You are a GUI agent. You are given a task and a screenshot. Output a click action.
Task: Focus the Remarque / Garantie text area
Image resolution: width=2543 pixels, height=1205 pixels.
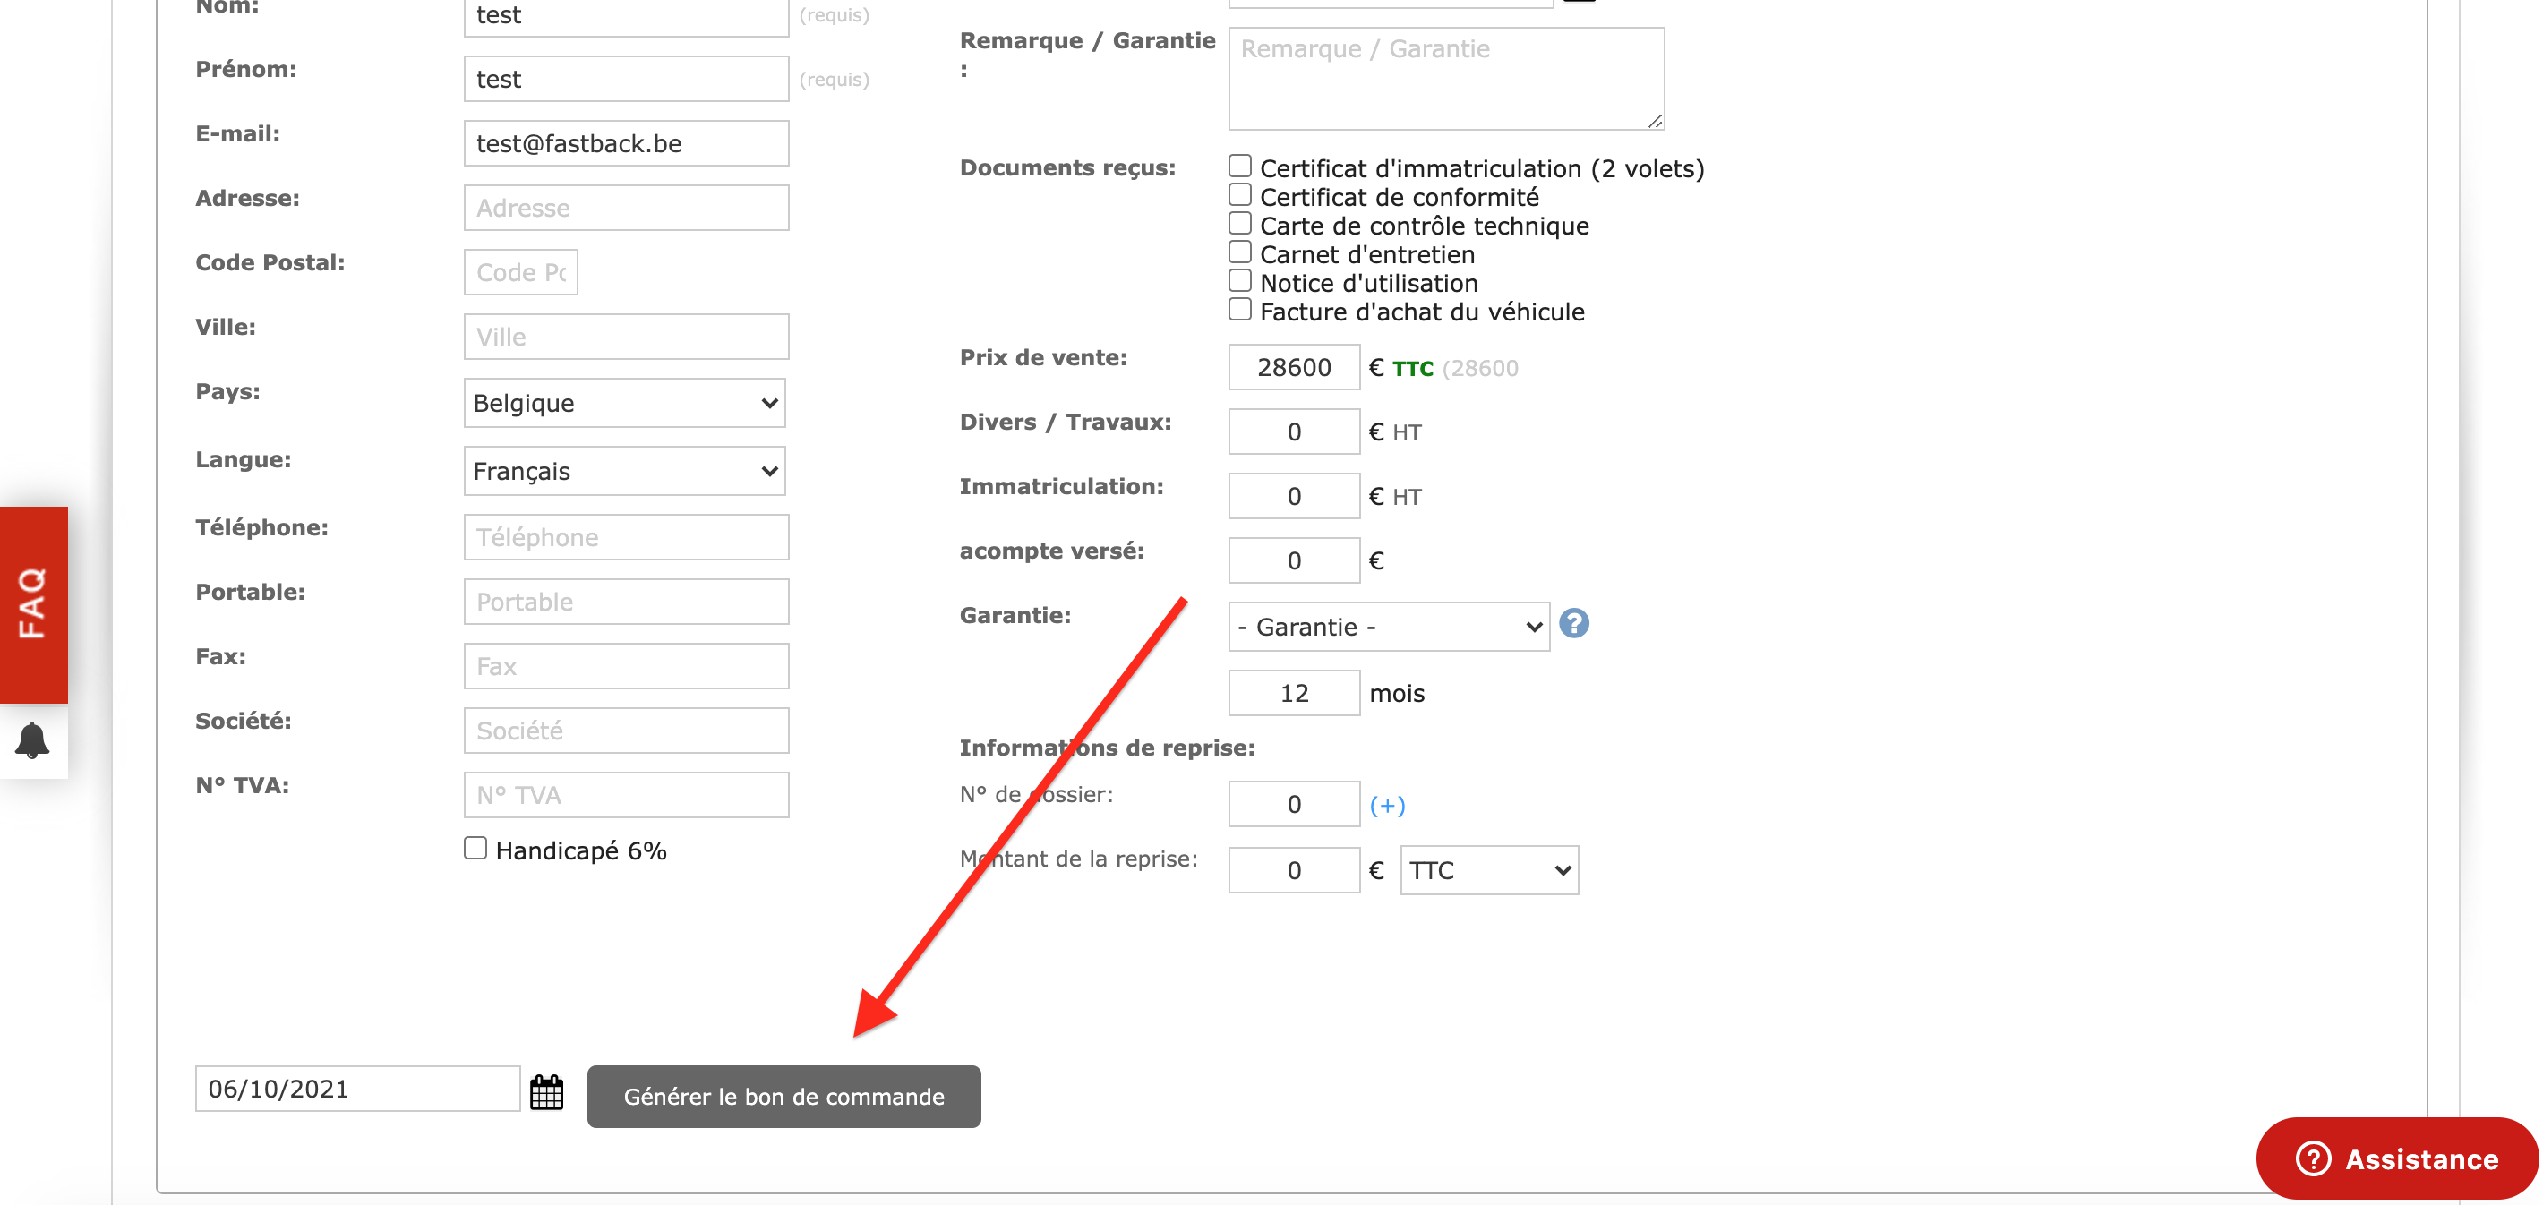1446,79
